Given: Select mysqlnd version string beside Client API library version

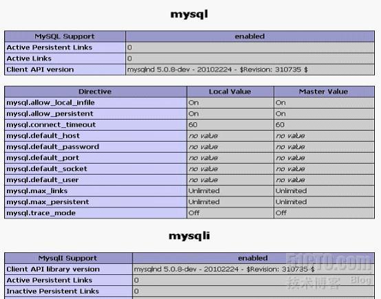Looking at the screenshot, I should (x=224, y=269).
